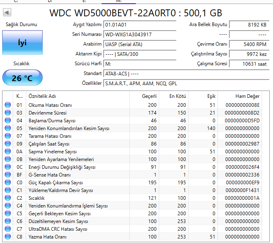Click status circle for Sapma Yineleme Sayısı
The height and width of the screenshot is (243, 273).
pyautogui.click(x=8, y=151)
